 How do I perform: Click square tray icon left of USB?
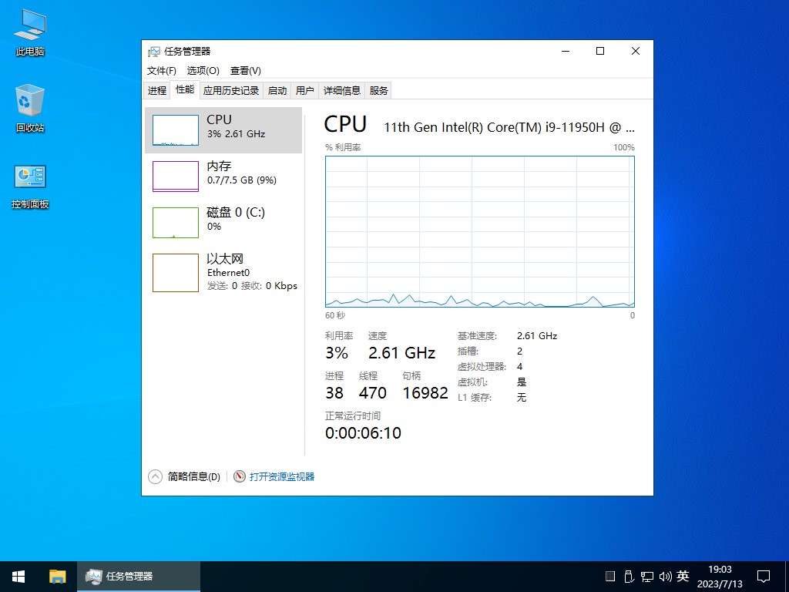(x=610, y=577)
